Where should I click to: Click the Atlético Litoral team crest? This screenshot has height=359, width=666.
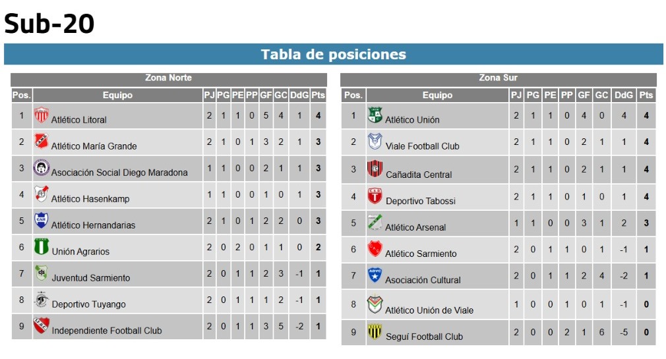41,115
